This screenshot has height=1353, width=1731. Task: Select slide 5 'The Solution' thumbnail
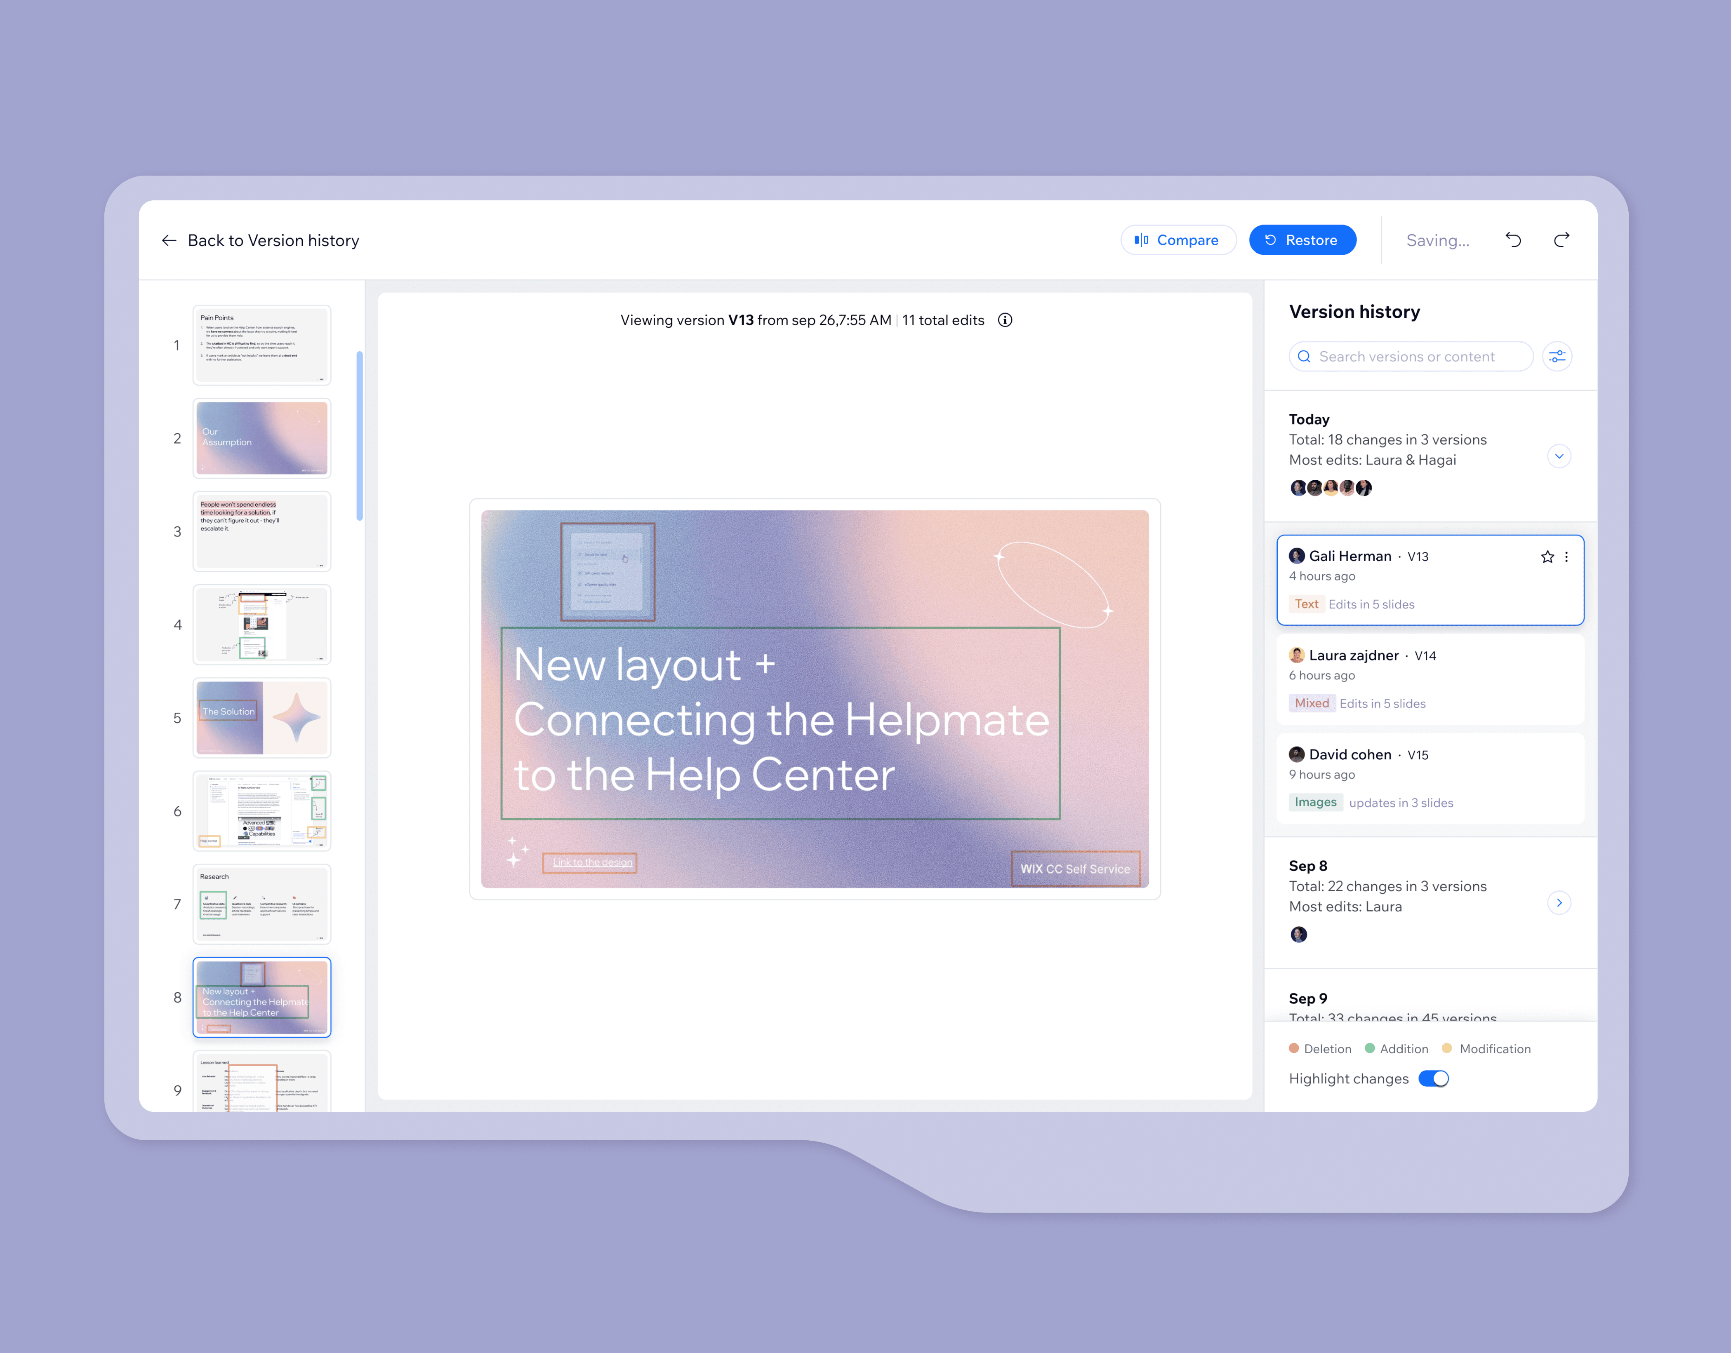coord(261,718)
